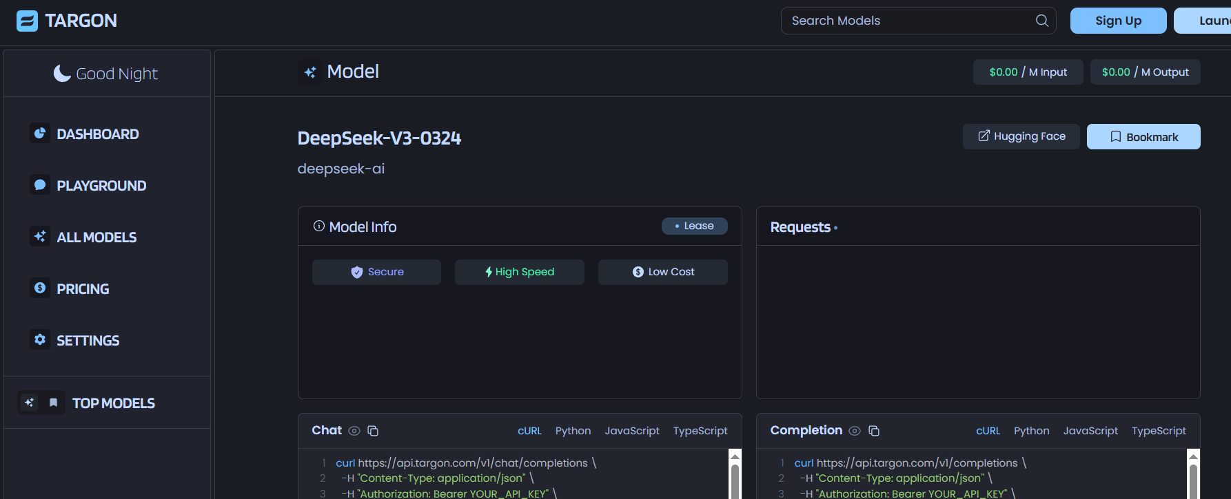
Task: Toggle Completion code visibility eye icon
Action: (855, 431)
